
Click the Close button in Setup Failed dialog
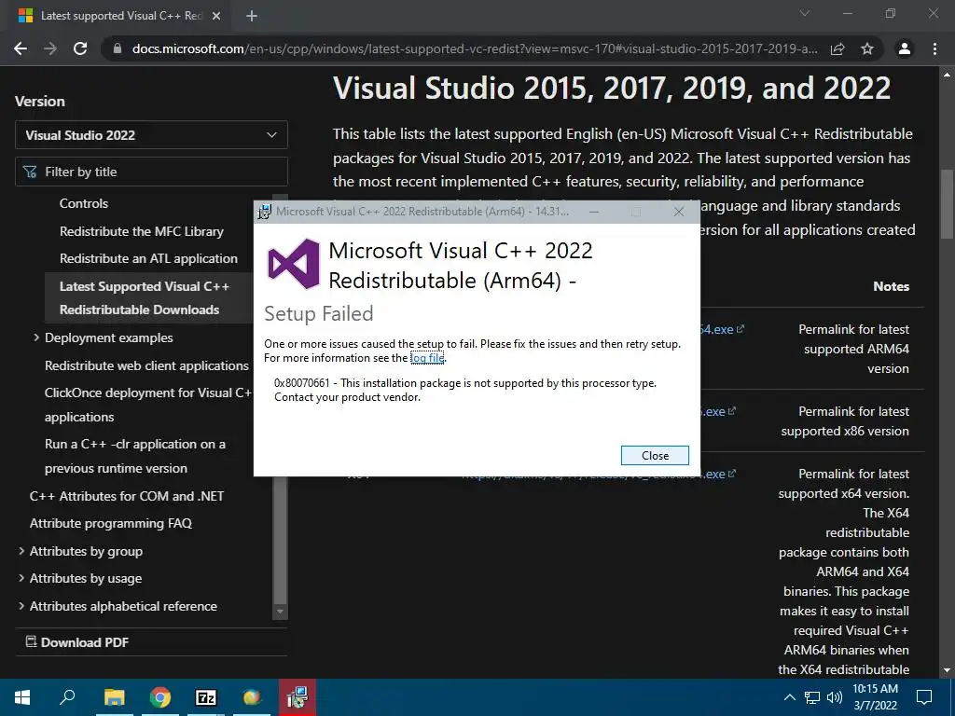[655, 455]
